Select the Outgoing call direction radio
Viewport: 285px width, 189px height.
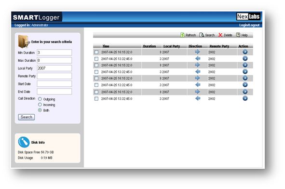[x=40, y=99]
